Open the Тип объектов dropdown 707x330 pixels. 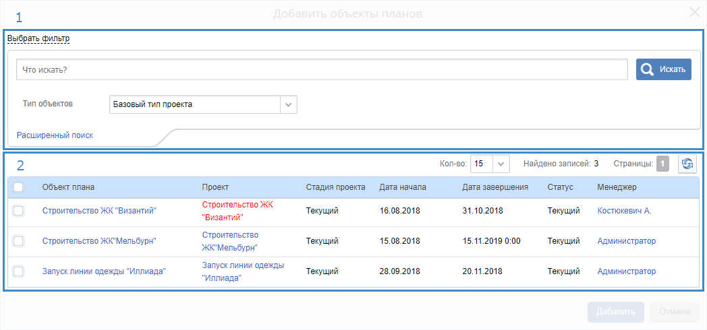[x=288, y=104]
